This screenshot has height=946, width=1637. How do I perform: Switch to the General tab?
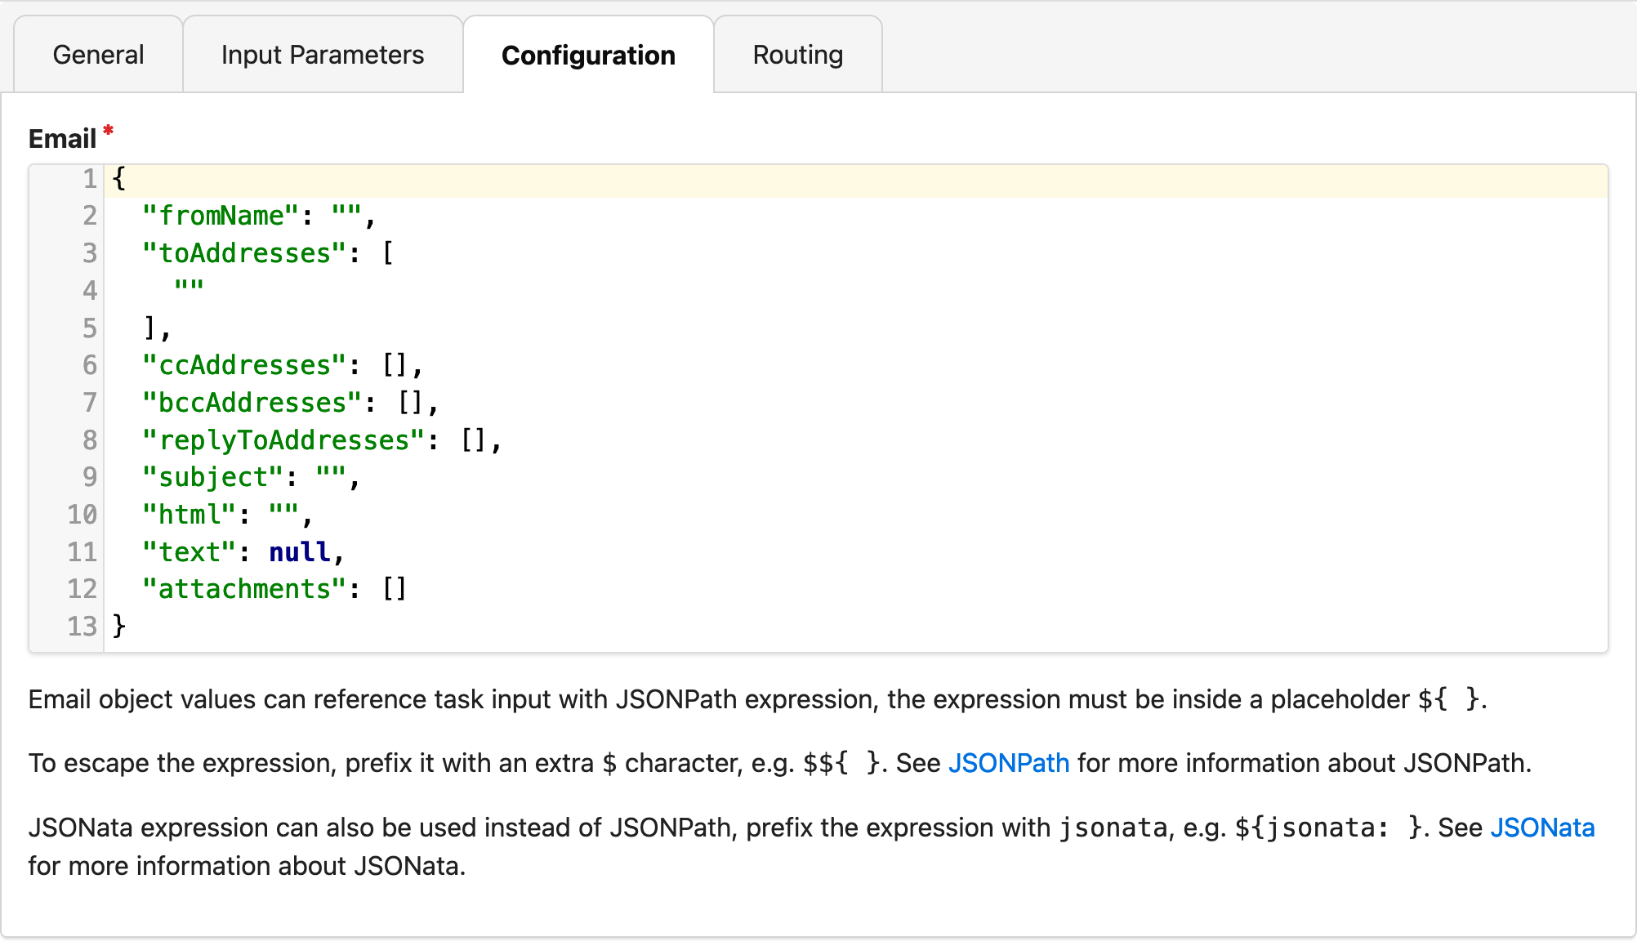tap(98, 55)
